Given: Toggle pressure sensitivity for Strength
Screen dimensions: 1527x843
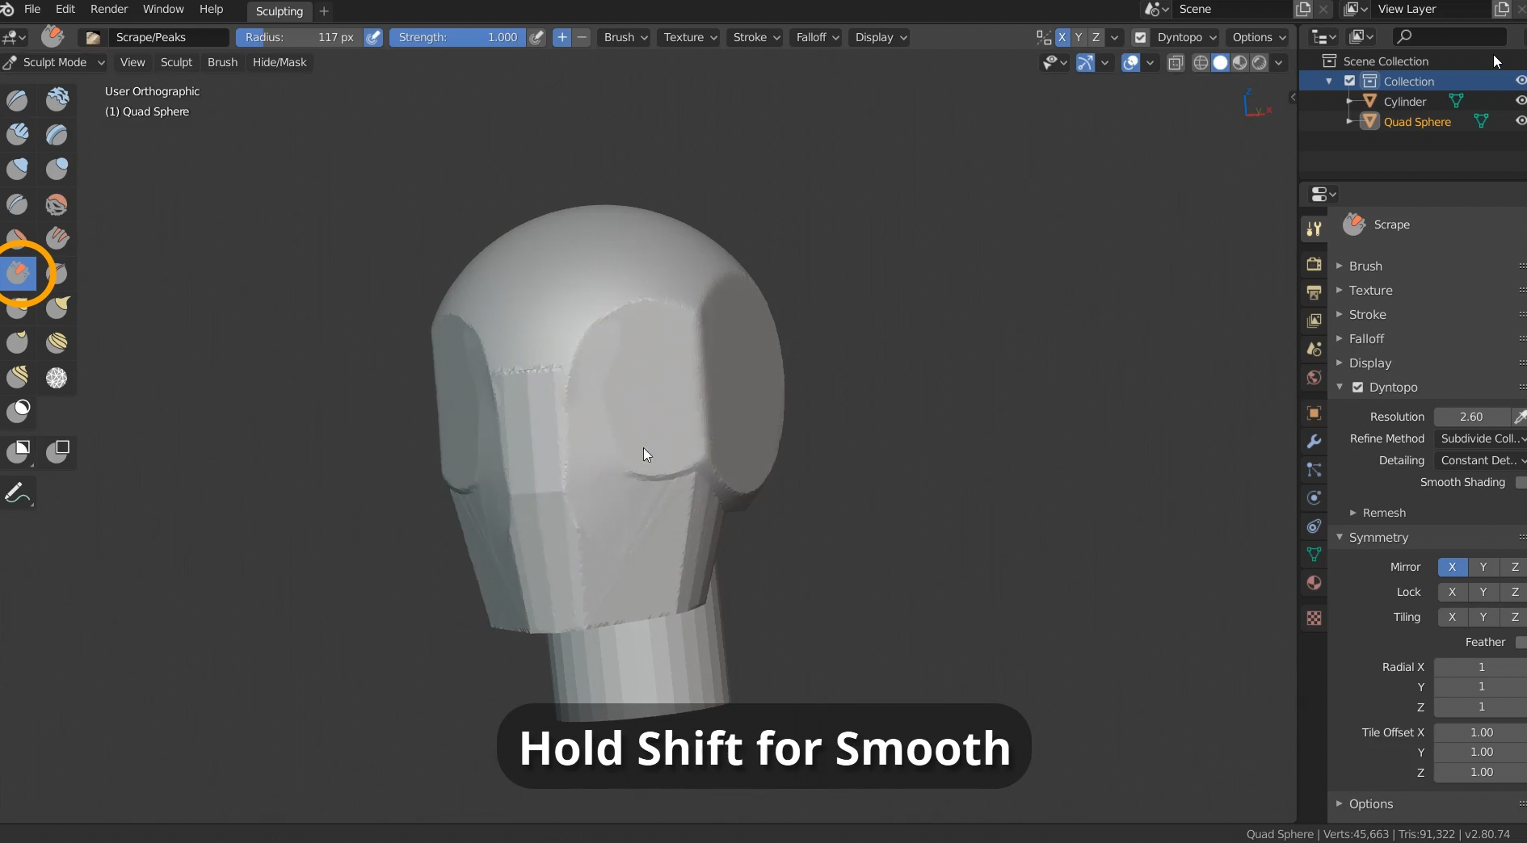Looking at the screenshot, I should (x=536, y=37).
